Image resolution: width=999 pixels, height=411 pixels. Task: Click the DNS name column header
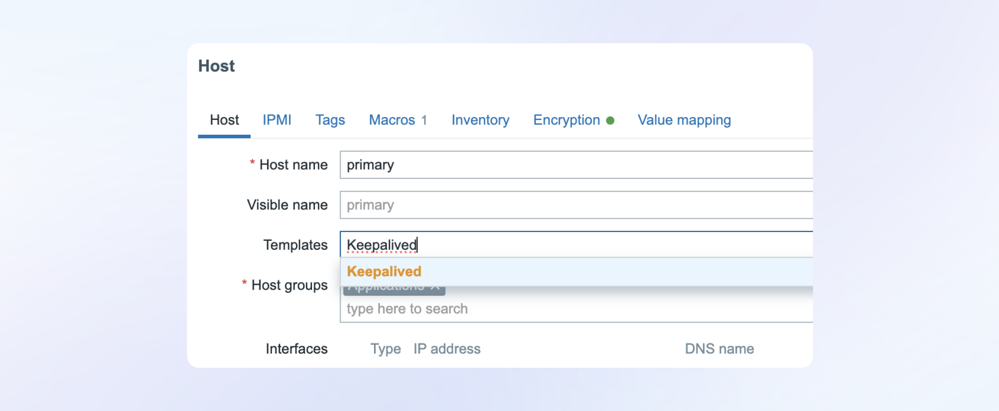719,349
